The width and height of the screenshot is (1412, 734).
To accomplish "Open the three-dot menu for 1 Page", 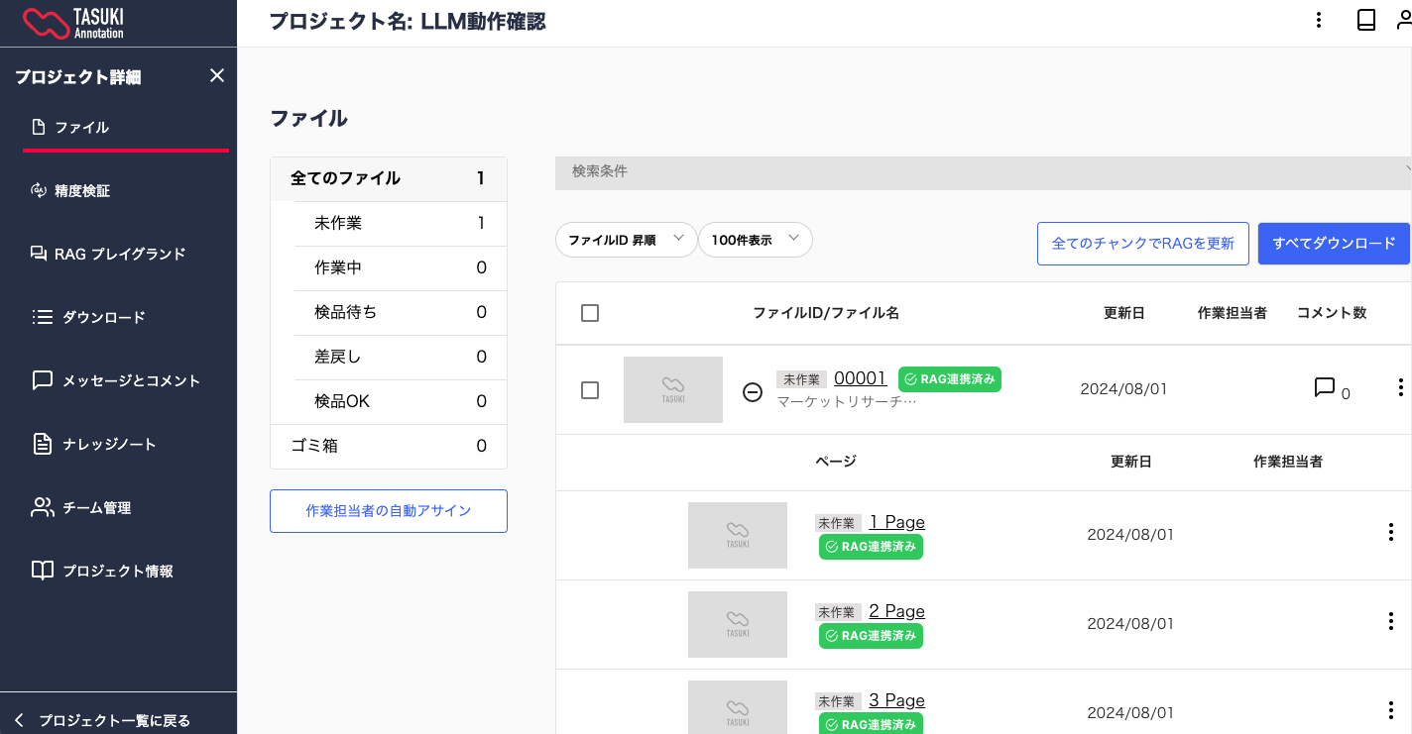I will pos(1390,533).
